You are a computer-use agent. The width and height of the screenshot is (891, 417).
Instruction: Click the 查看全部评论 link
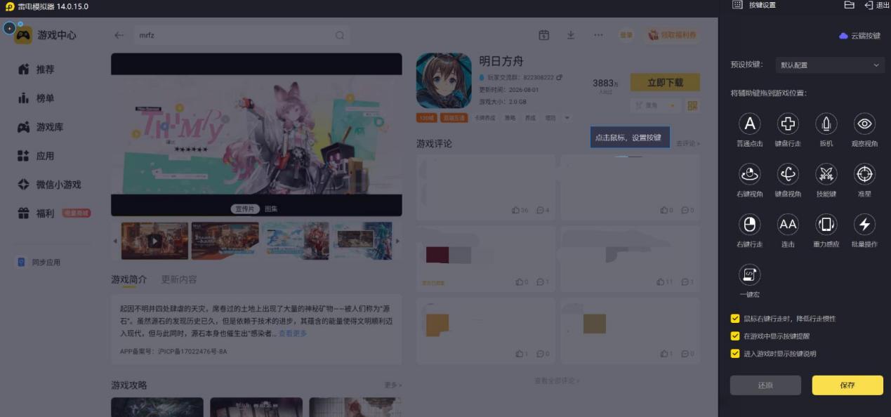tap(557, 380)
